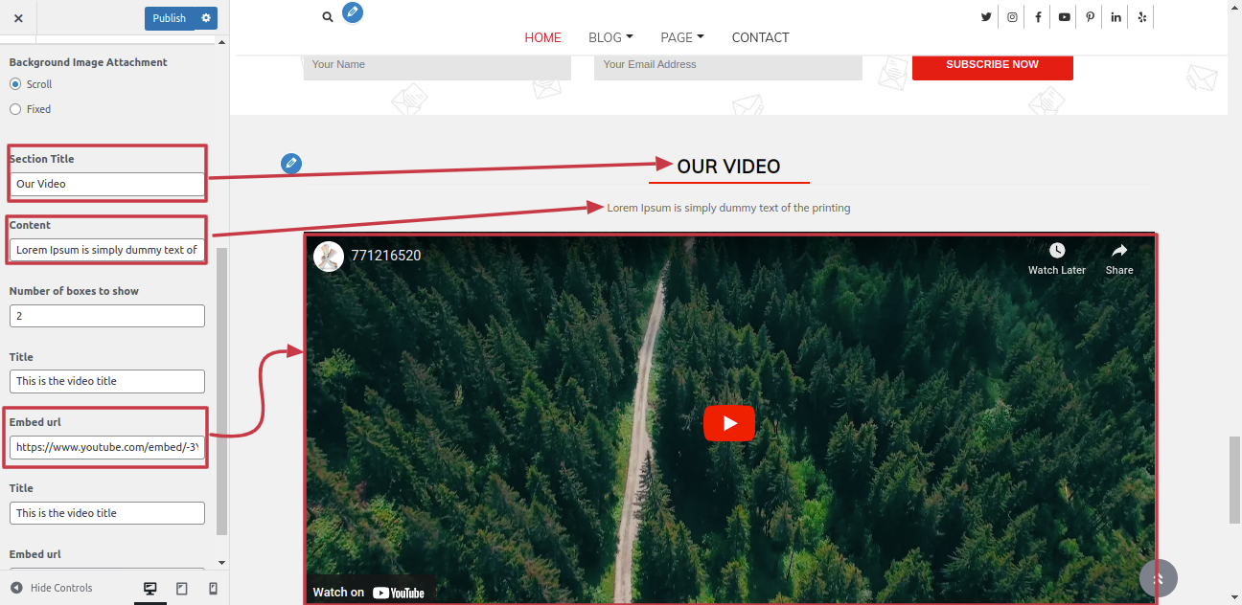Select the Scroll attachment radio button
Screen dimensions: 1242x605
point(15,84)
